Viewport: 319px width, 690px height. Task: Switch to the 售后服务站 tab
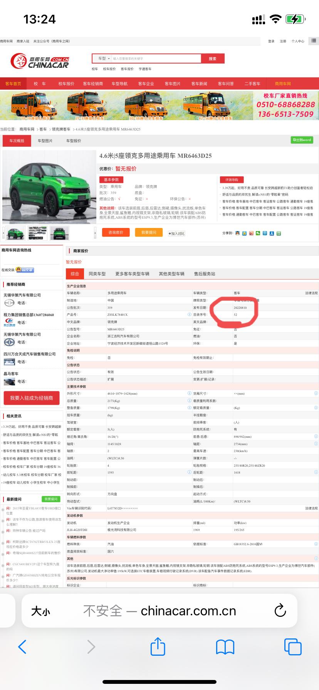pyautogui.click(x=205, y=274)
